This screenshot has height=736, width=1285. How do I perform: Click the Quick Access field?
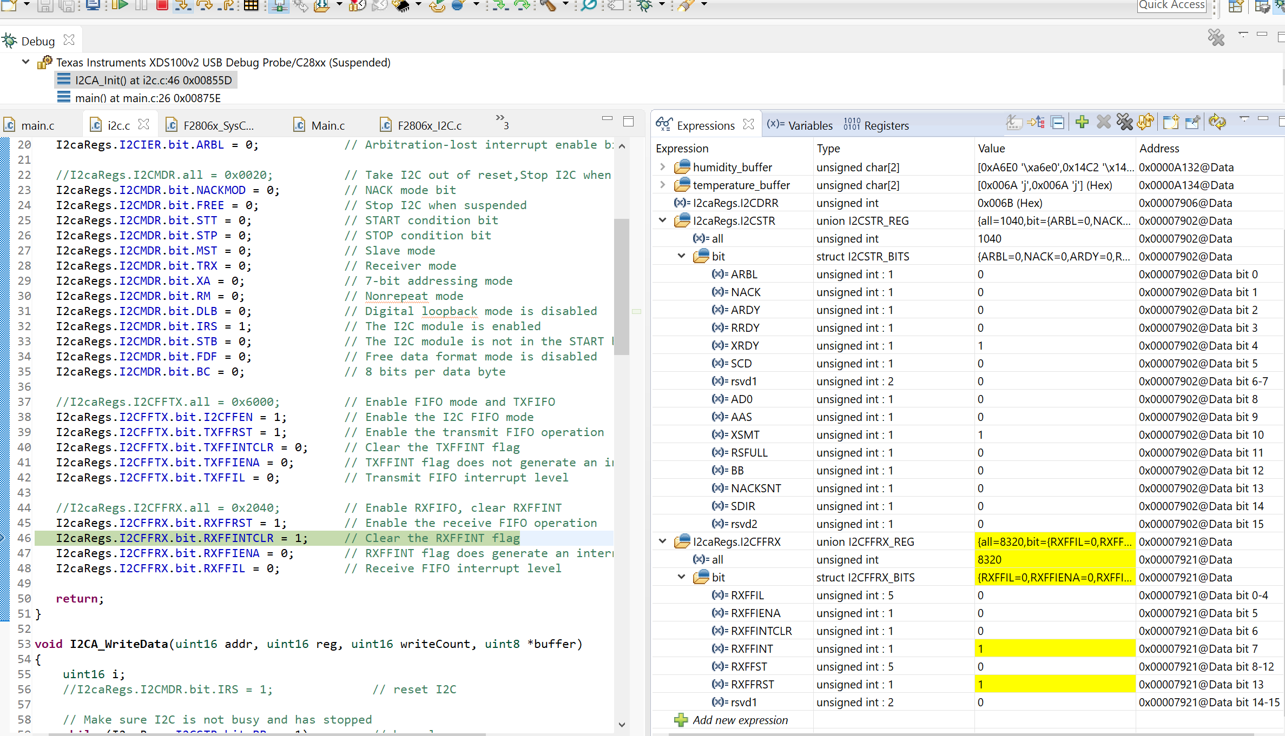pyautogui.click(x=1171, y=5)
